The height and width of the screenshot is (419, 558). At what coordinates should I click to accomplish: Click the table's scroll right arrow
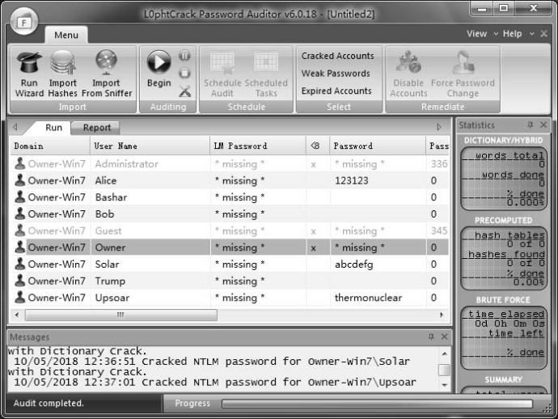click(x=442, y=315)
